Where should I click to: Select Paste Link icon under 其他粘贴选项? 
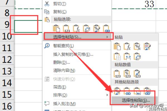coord(127,91)
